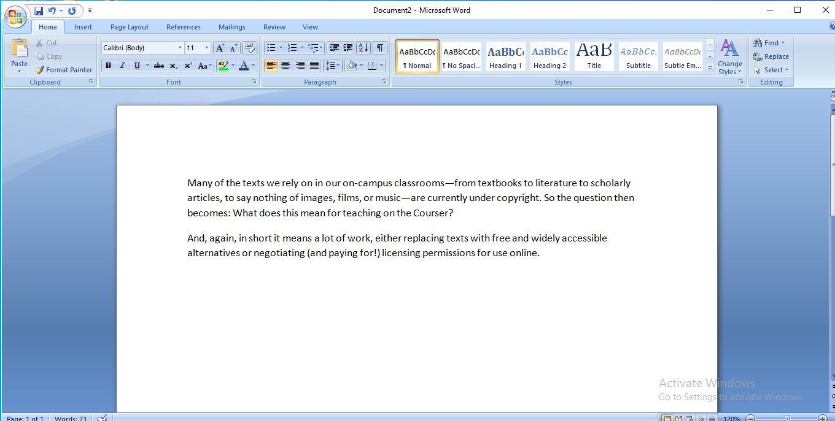Open Microsoft Office Word Help
This screenshot has height=421, width=835.
831,26
